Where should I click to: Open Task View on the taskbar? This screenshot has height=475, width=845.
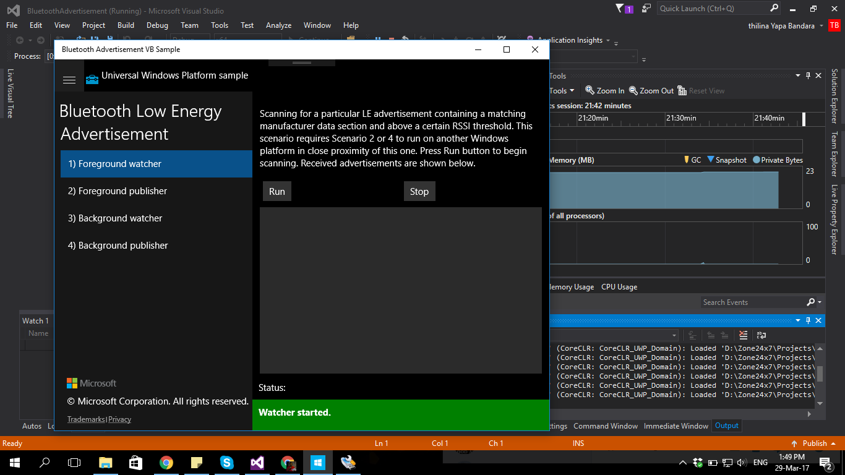coord(74,462)
